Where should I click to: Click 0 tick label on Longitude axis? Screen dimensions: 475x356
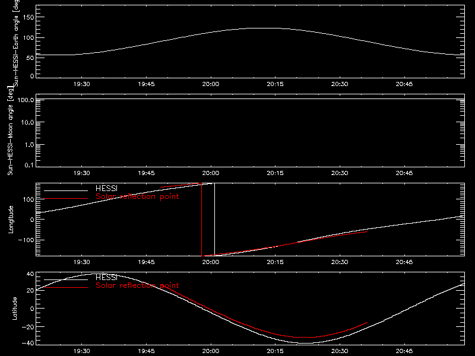32,220
